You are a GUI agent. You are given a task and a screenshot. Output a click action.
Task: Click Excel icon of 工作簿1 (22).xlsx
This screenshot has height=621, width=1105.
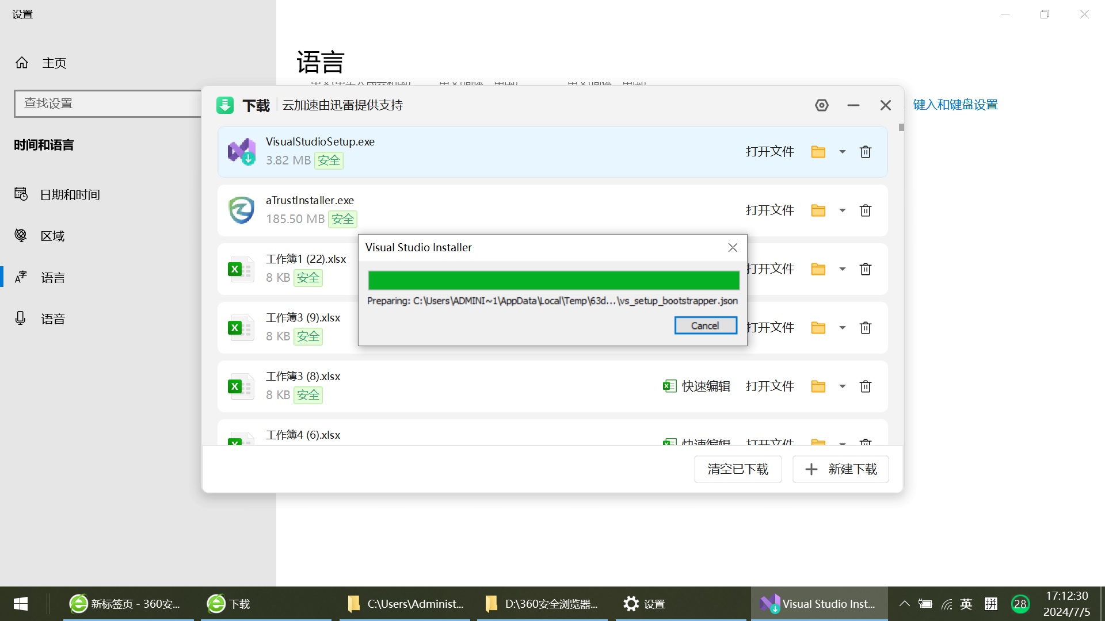241,269
